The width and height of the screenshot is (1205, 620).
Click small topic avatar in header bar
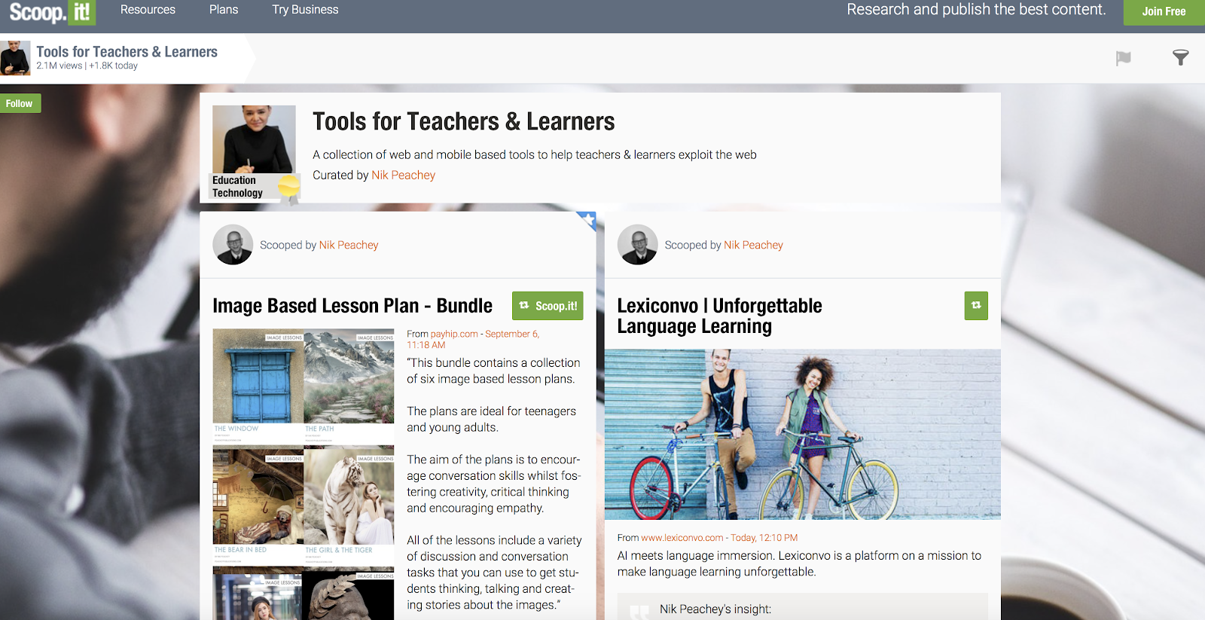coord(15,57)
